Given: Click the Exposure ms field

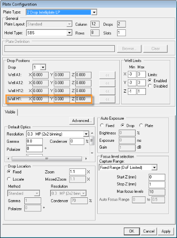Looking at the screenshot, I should click(127, 140).
